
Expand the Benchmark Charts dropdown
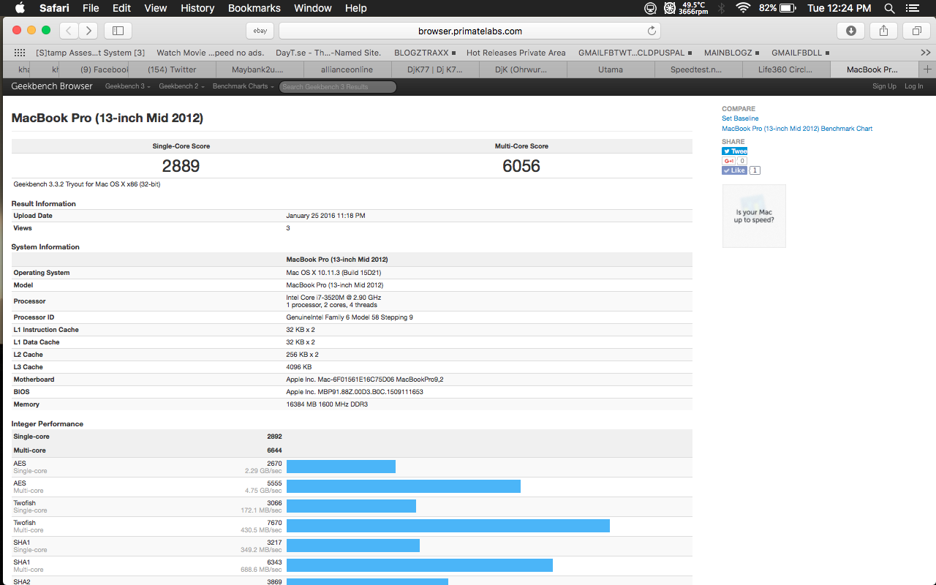pos(243,86)
